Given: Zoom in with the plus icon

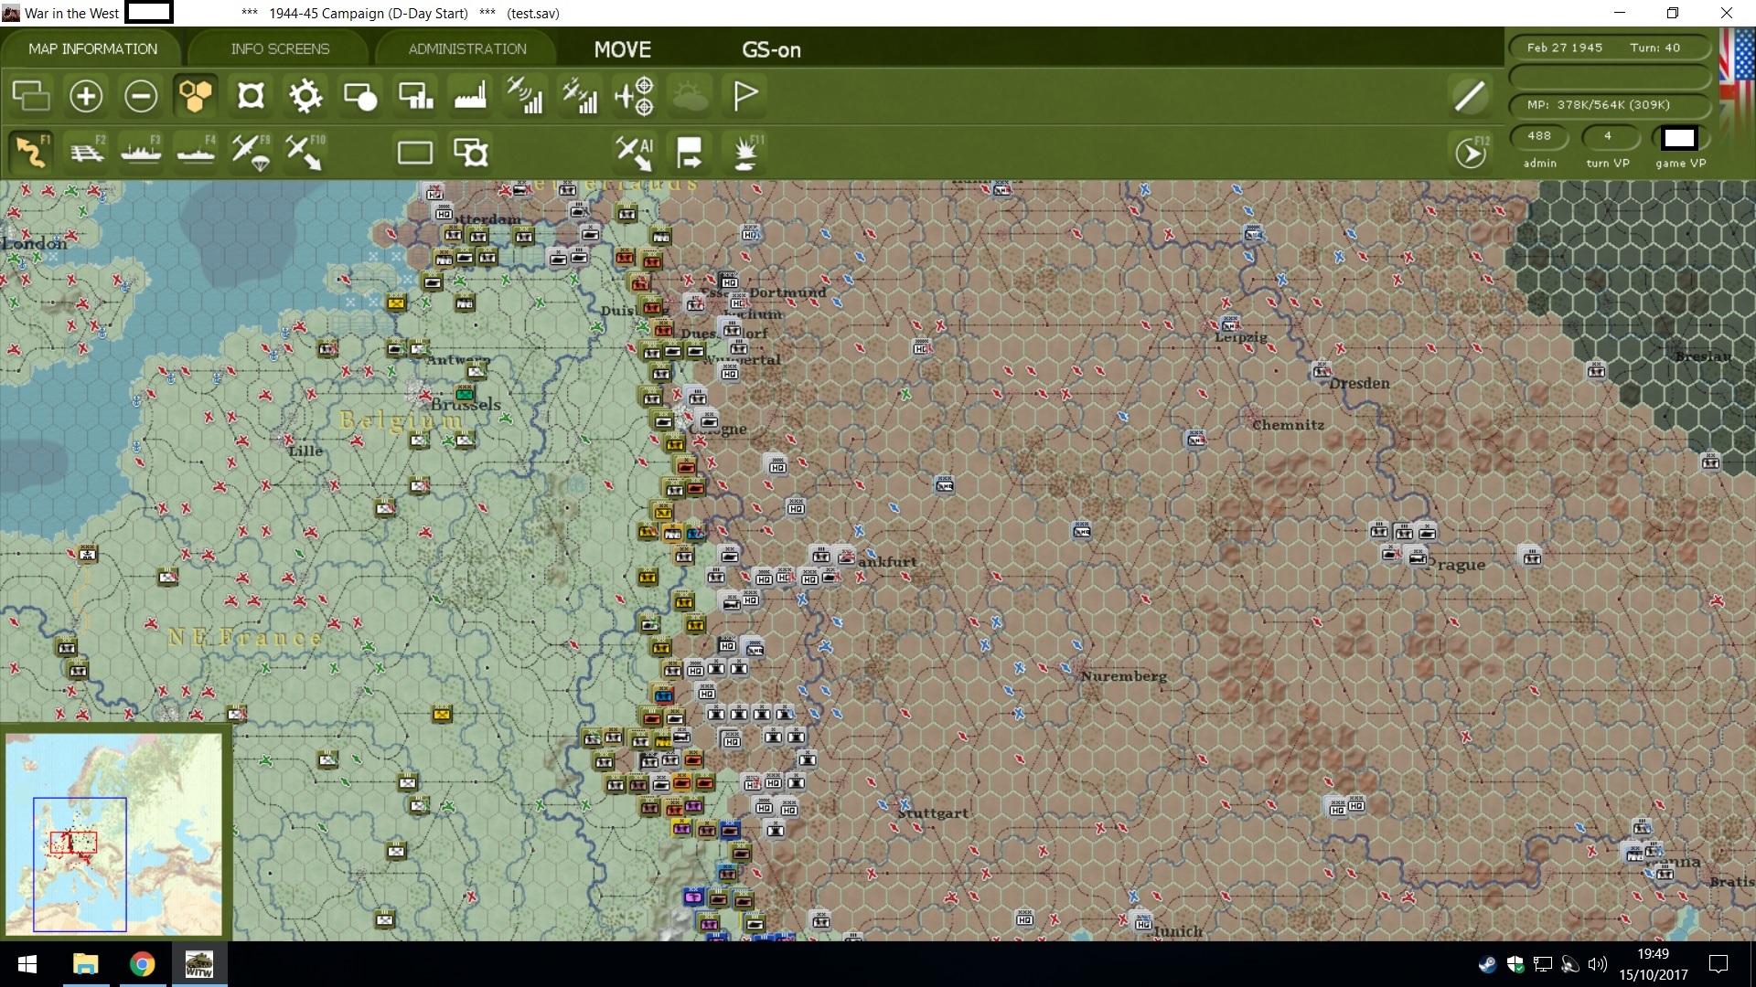Looking at the screenshot, I should (86, 96).
